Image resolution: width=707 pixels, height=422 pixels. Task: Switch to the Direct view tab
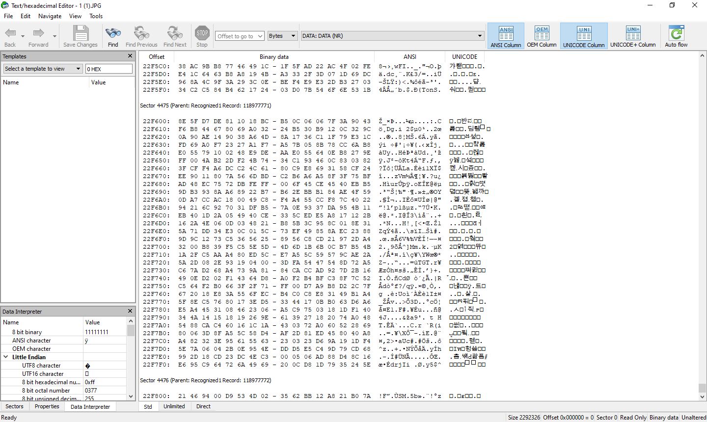203,406
